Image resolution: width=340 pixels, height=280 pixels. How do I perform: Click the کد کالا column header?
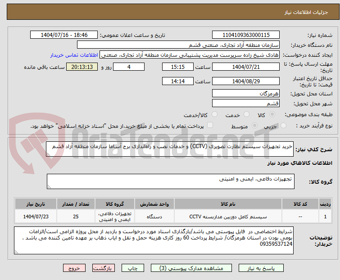point(300,204)
